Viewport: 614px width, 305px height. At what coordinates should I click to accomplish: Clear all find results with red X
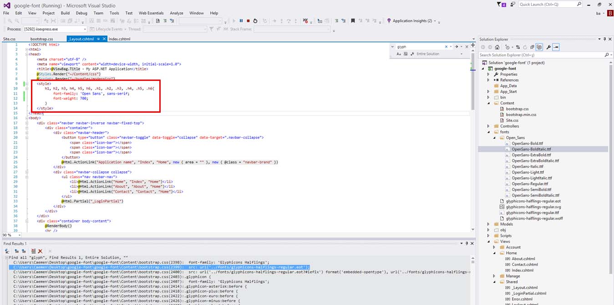[x=41, y=251]
